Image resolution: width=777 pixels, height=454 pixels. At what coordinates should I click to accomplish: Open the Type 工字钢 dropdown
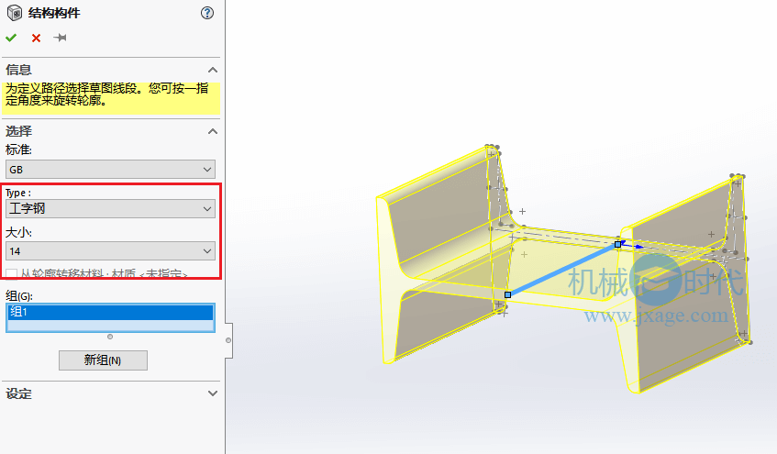point(110,209)
